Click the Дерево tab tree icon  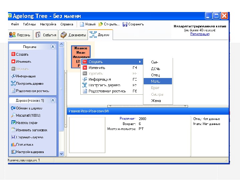point(93,34)
